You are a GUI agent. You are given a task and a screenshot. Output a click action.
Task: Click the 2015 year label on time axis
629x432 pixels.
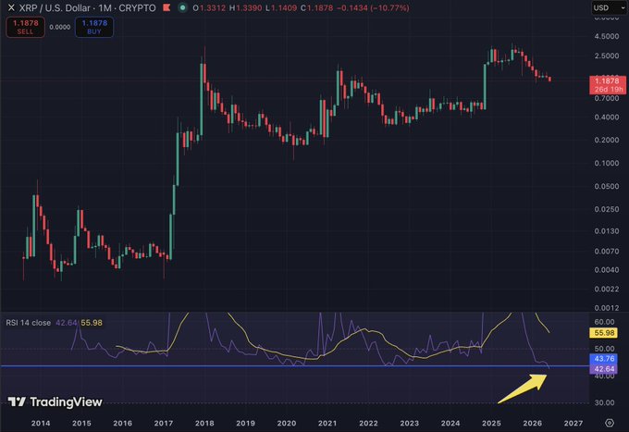click(x=81, y=423)
